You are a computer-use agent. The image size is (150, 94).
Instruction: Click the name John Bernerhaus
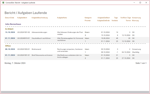pos(13,24)
